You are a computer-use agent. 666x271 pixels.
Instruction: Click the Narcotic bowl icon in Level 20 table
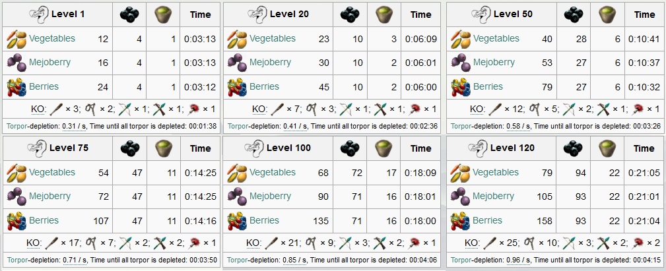point(384,15)
